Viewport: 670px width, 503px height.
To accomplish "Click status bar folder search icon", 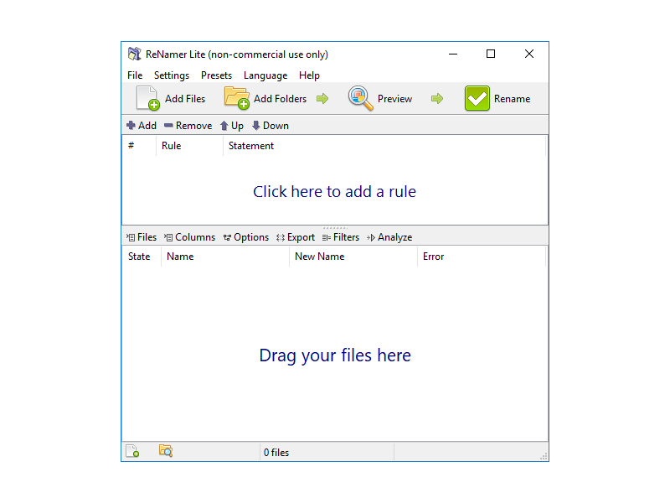I will pos(165,452).
